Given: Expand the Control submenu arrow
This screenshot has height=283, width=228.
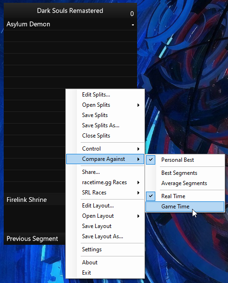Looking at the screenshot, I should [138, 149].
